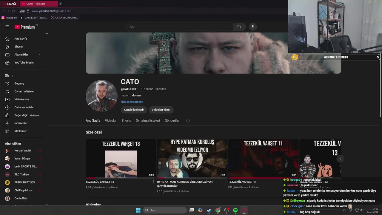Start voice search with microphone icon
Image resolution: width=382 pixels, height=215 pixels.
pyautogui.click(x=253, y=27)
